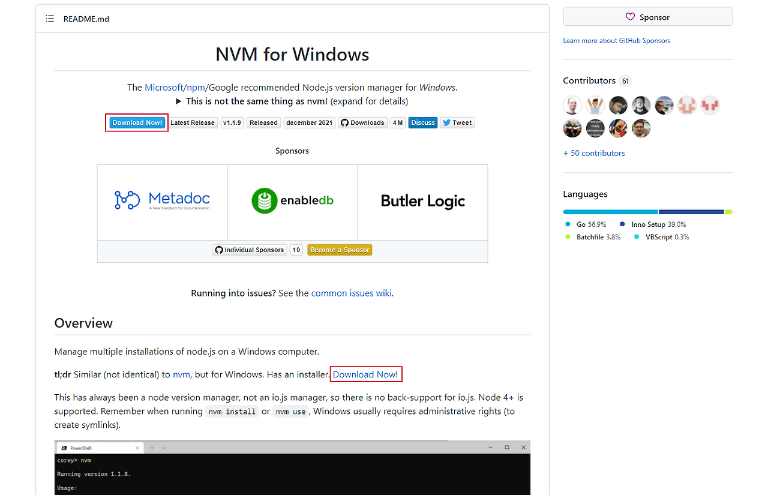Click the Metadoc sponsor logo
Screen dimensions: 768x495
click(x=162, y=200)
